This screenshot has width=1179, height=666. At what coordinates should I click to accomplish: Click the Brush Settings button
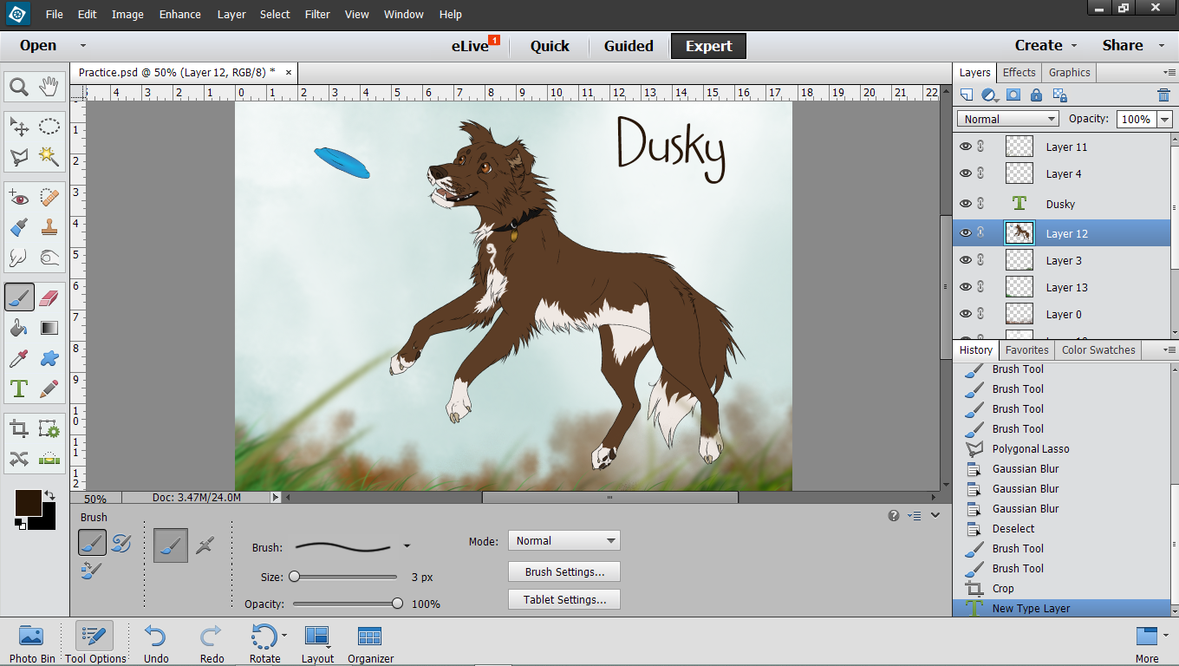click(x=564, y=572)
